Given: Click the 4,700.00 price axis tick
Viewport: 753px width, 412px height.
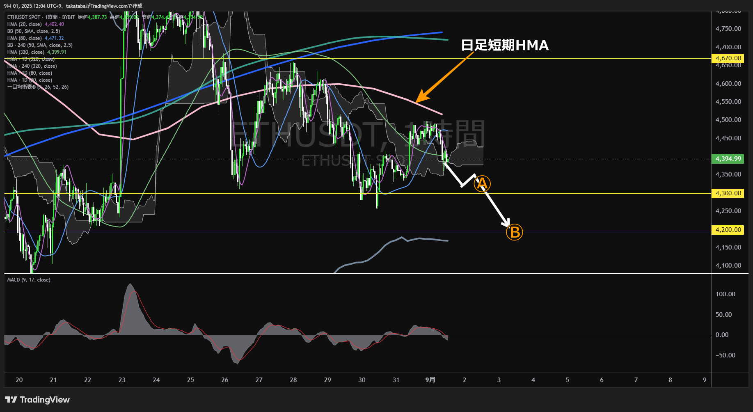Looking at the screenshot, I should point(728,47).
